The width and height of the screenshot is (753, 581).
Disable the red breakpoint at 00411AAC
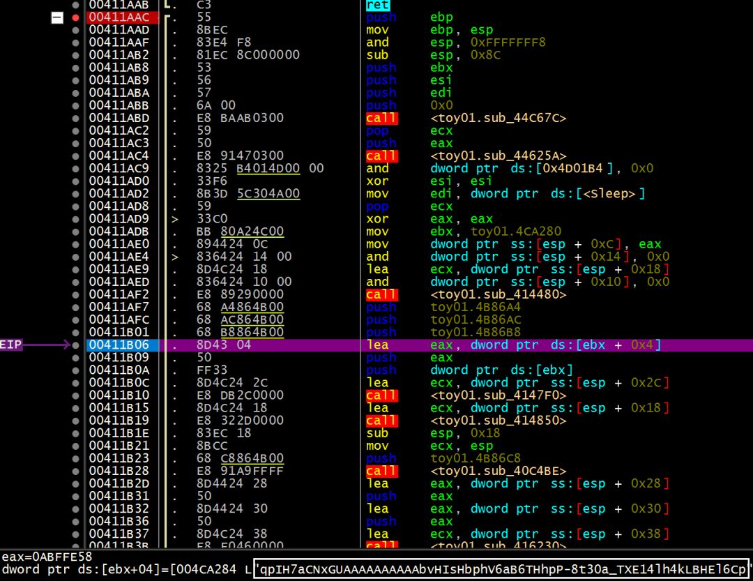click(75, 17)
